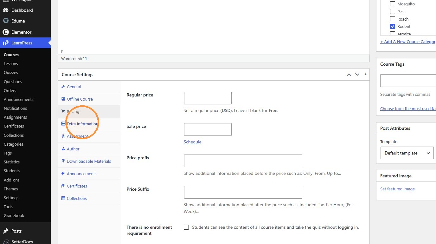Open Quizzes in the LearnPress submenu
Screen dimensions: 436x244
click(x=11, y=72)
